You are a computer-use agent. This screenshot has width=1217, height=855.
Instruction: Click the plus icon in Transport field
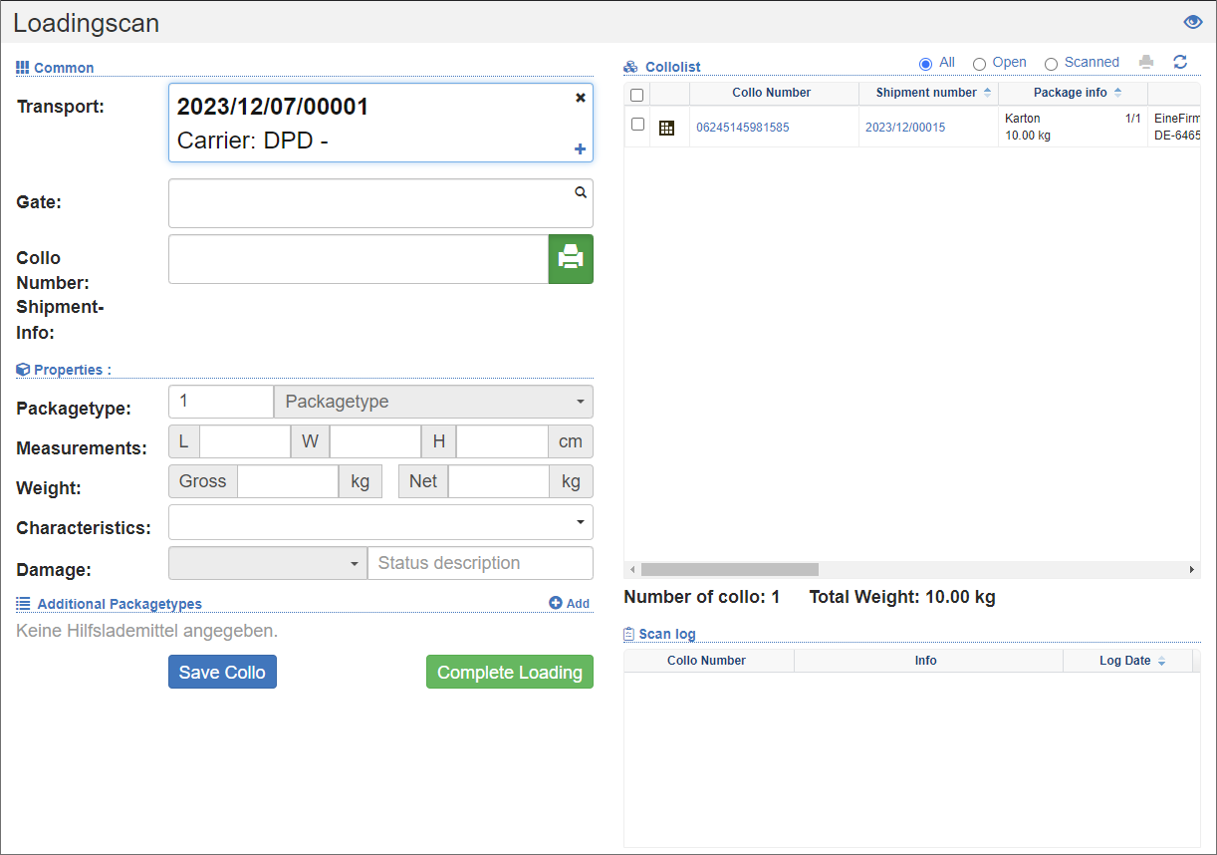[581, 149]
